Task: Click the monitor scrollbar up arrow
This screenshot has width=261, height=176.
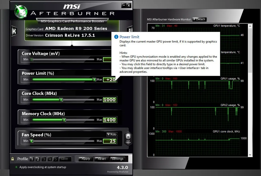Action: (250, 26)
